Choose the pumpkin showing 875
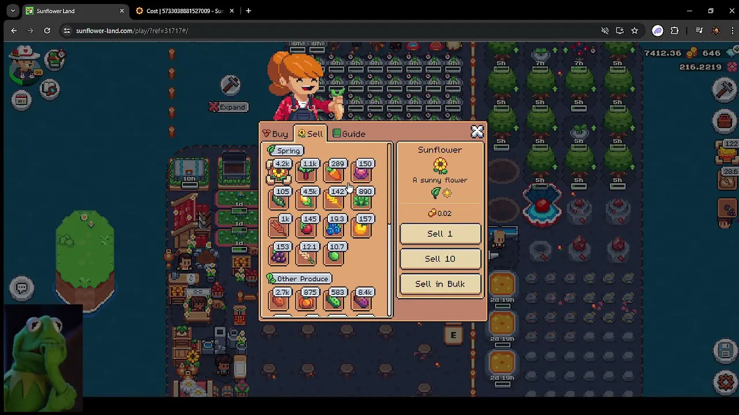739x415 pixels. [307, 300]
